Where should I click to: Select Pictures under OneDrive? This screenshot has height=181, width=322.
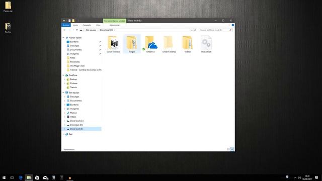pos(74,83)
